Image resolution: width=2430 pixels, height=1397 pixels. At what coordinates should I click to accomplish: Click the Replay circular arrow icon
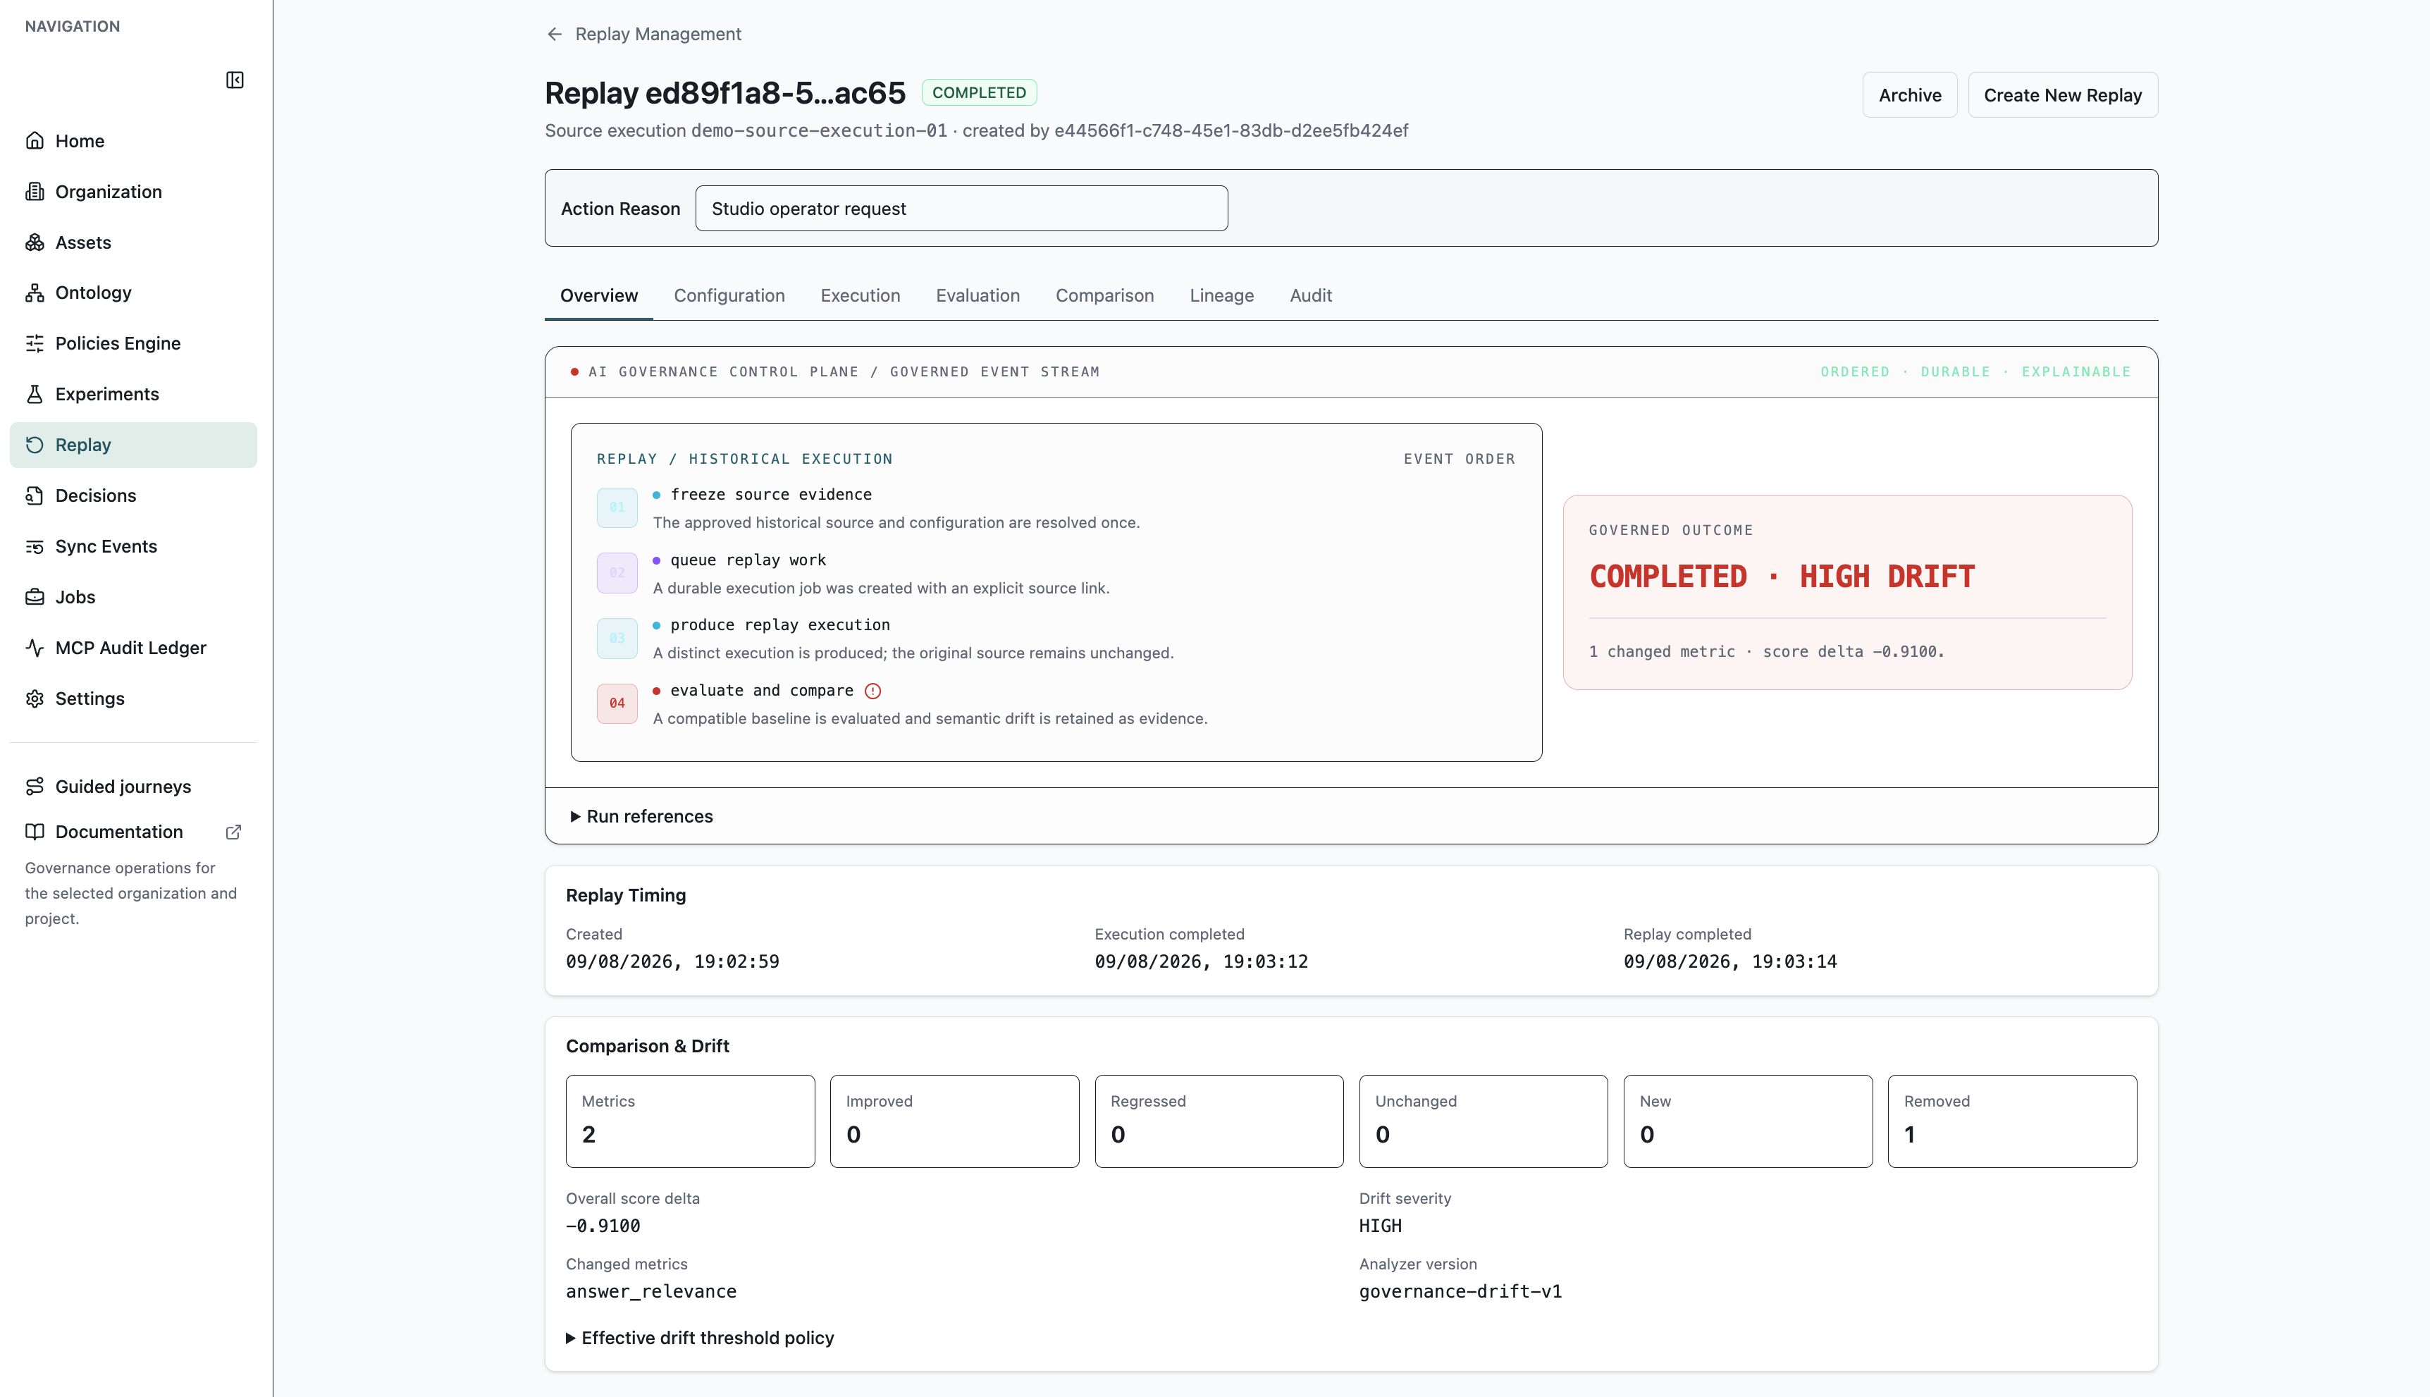35,445
